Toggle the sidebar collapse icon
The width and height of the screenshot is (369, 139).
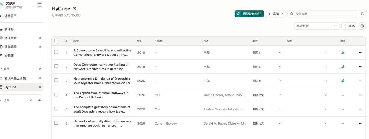pos(39,5)
